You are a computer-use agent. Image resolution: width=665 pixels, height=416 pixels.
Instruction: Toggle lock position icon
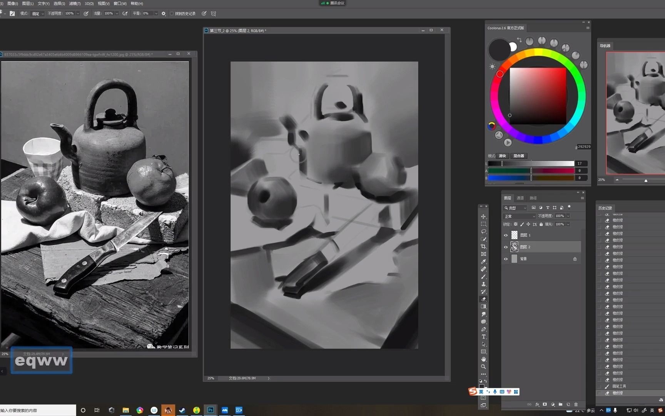(x=528, y=224)
